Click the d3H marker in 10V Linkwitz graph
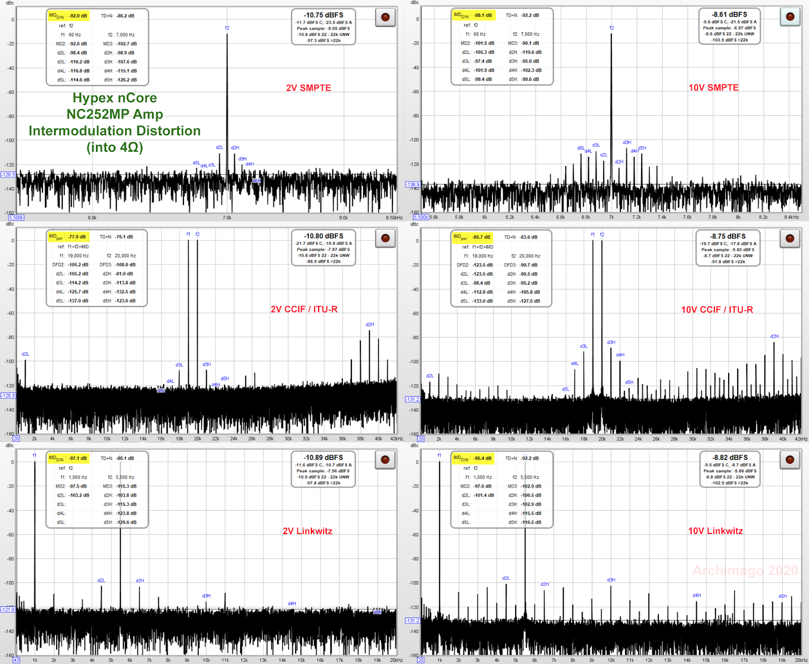Viewport: 809px width, 664px height. pyautogui.click(x=611, y=580)
